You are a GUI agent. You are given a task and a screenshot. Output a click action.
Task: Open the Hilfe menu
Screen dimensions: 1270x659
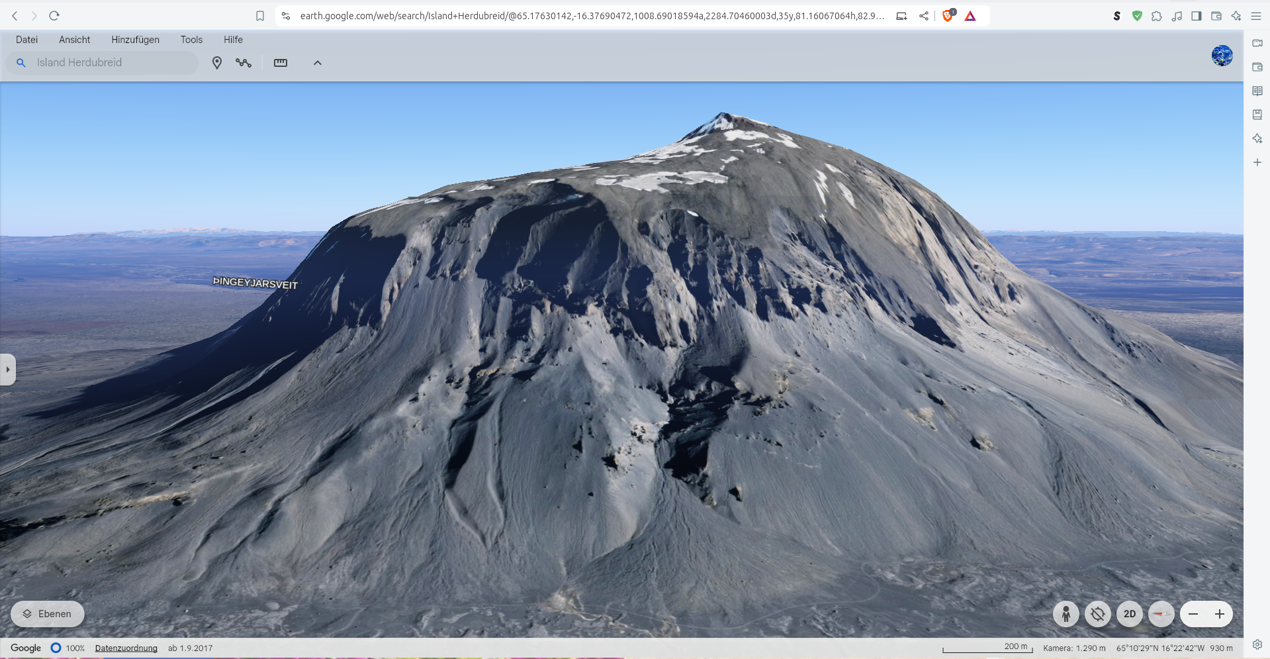coord(233,40)
